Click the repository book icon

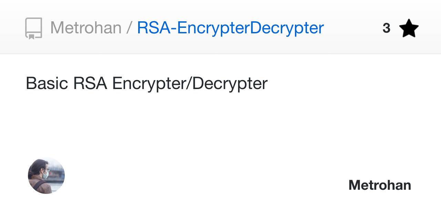(33, 28)
